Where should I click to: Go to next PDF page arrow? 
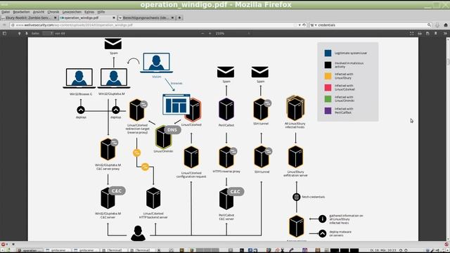(x=27, y=33)
